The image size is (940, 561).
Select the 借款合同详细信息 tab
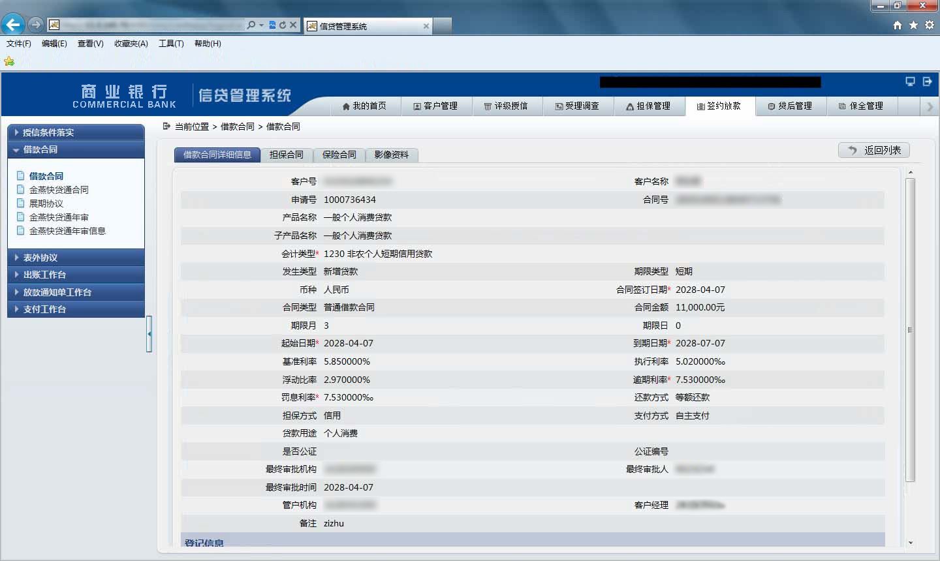click(x=217, y=155)
